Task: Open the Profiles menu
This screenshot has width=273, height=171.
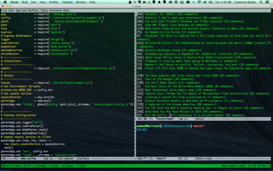Action: (54, 2)
